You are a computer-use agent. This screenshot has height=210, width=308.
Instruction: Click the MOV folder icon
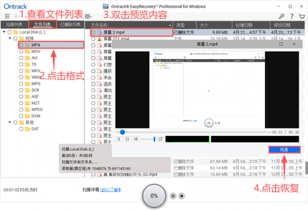(28, 52)
